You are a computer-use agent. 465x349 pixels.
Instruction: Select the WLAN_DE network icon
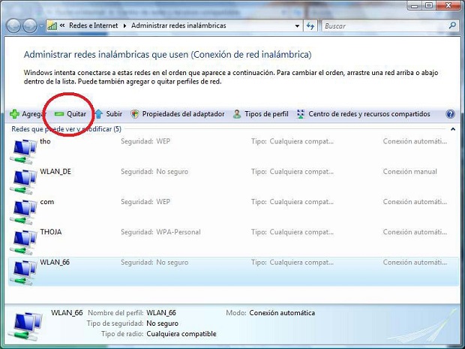pyautogui.click(x=23, y=182)
